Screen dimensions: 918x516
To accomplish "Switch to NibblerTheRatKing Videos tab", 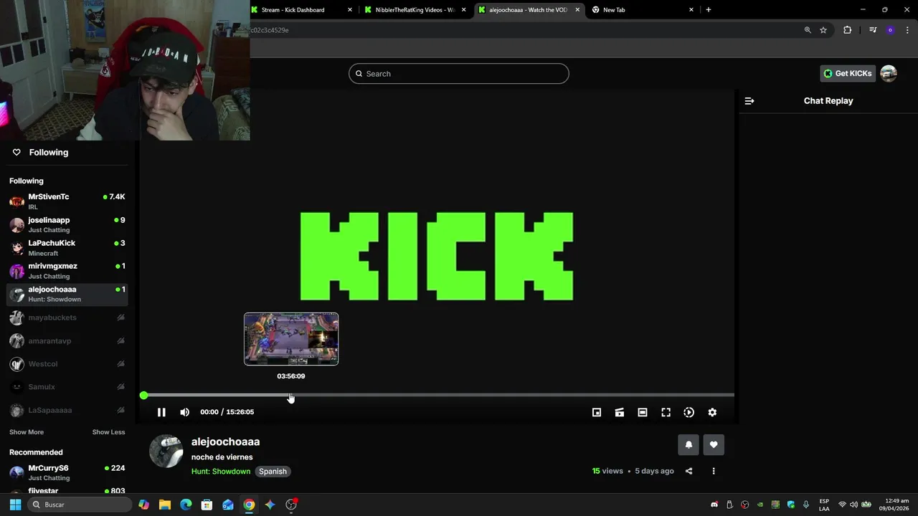I will pyautogui.click(x=416, y=10).
